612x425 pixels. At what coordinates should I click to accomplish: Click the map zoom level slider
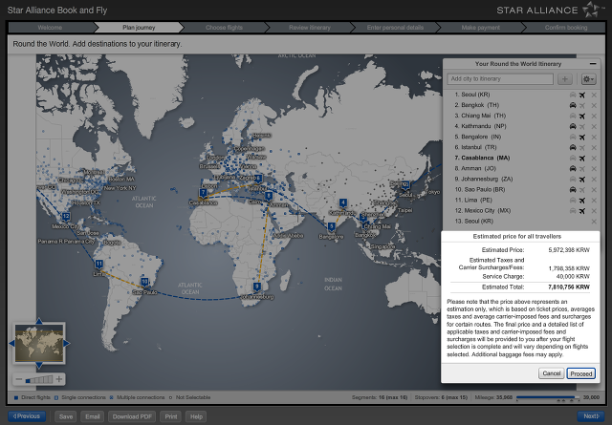[38, 379]
